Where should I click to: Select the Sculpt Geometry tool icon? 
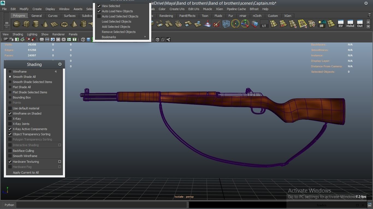pos(217,24)
